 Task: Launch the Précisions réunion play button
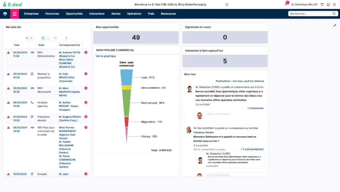coord(86,117)
